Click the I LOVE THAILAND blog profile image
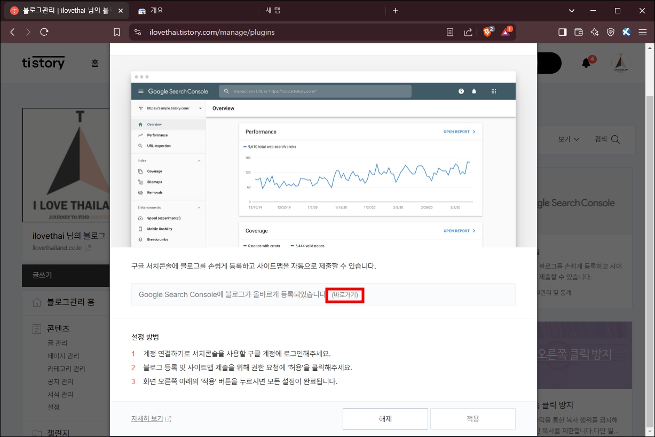655x437 pixels. [x=66, y=165]
